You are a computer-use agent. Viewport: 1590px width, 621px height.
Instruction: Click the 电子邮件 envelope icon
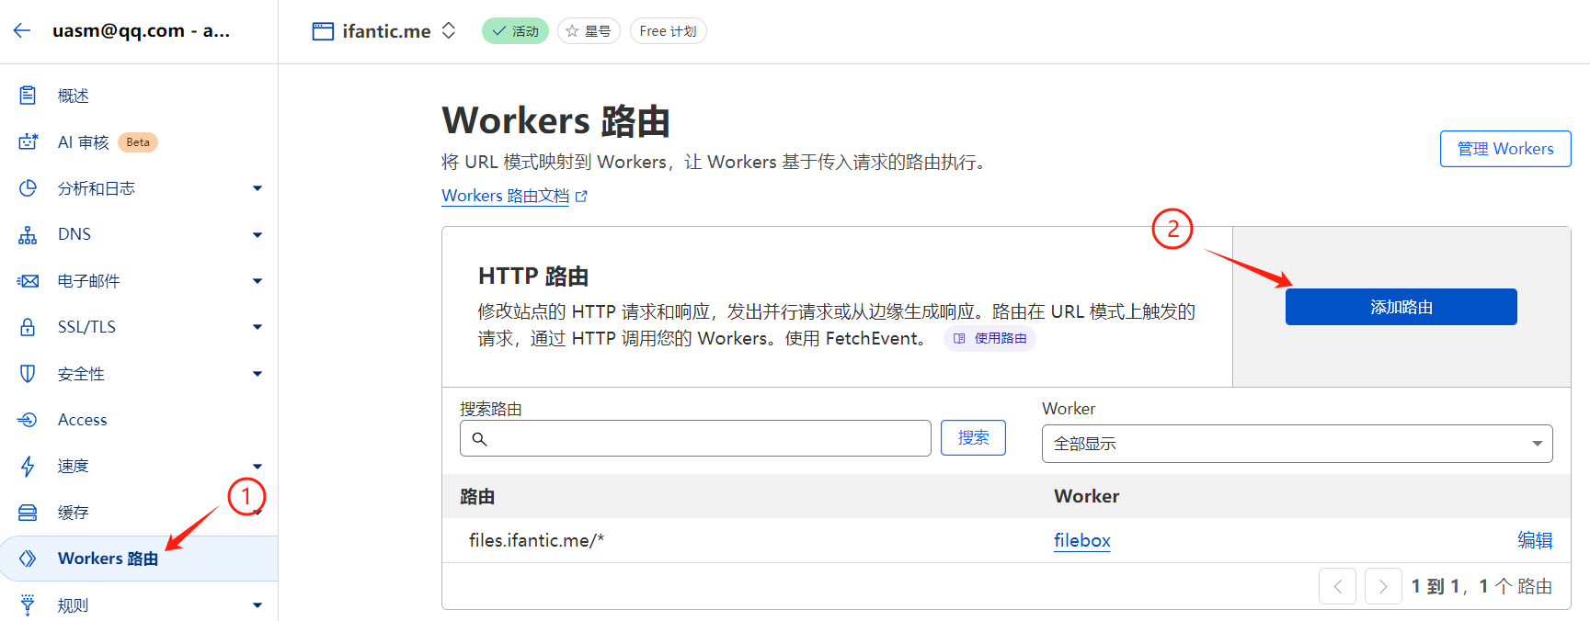point(28,281)
